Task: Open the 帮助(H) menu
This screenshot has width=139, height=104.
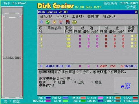Action: click(109, 16)
